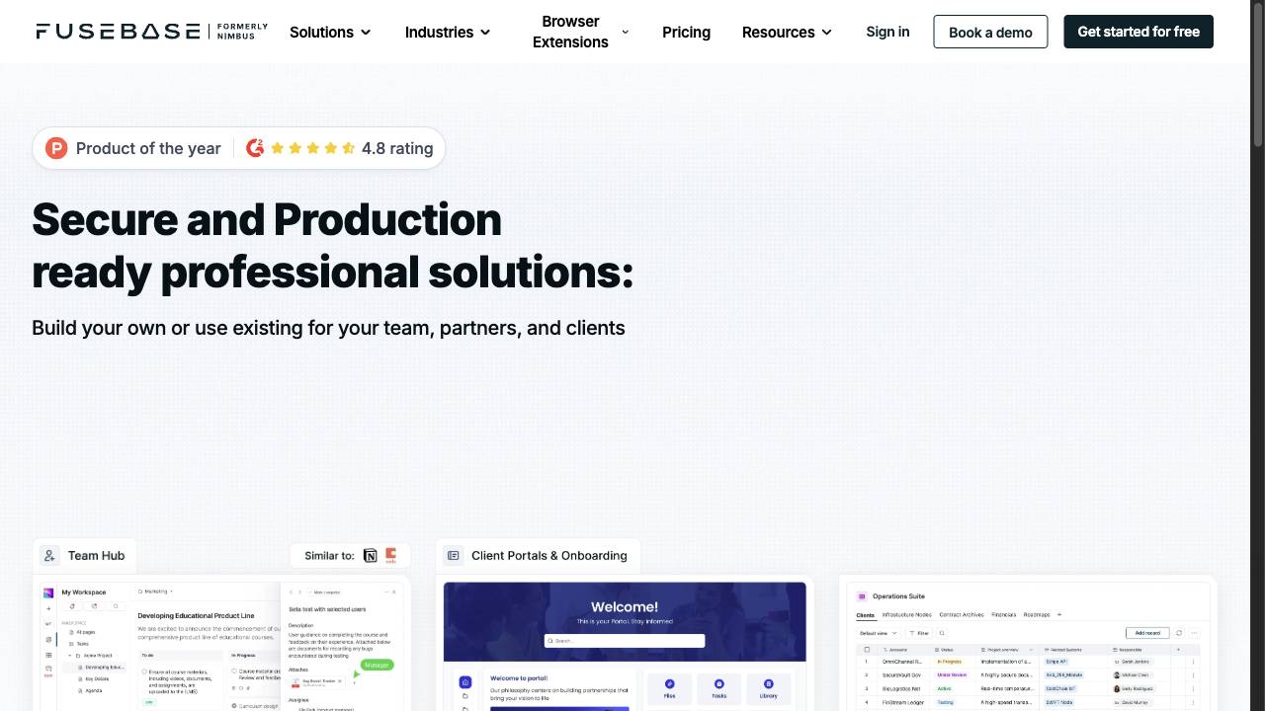Expand the Industries dropdown menu
Screen dimensions: 1265x711
(x=448, y=32)
